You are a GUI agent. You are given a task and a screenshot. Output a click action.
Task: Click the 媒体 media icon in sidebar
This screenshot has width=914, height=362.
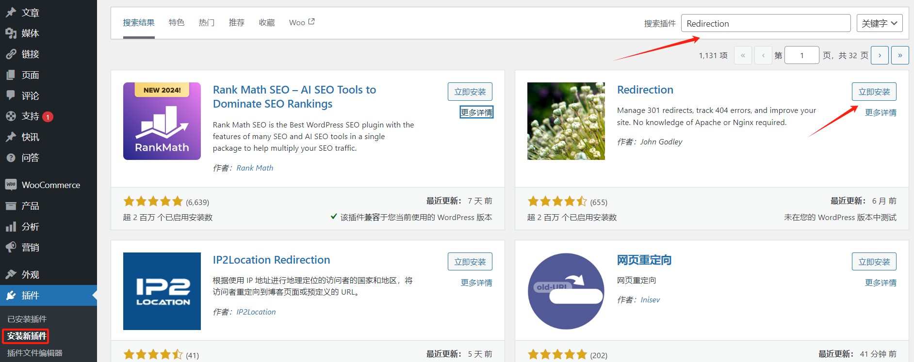click(11, 33)
